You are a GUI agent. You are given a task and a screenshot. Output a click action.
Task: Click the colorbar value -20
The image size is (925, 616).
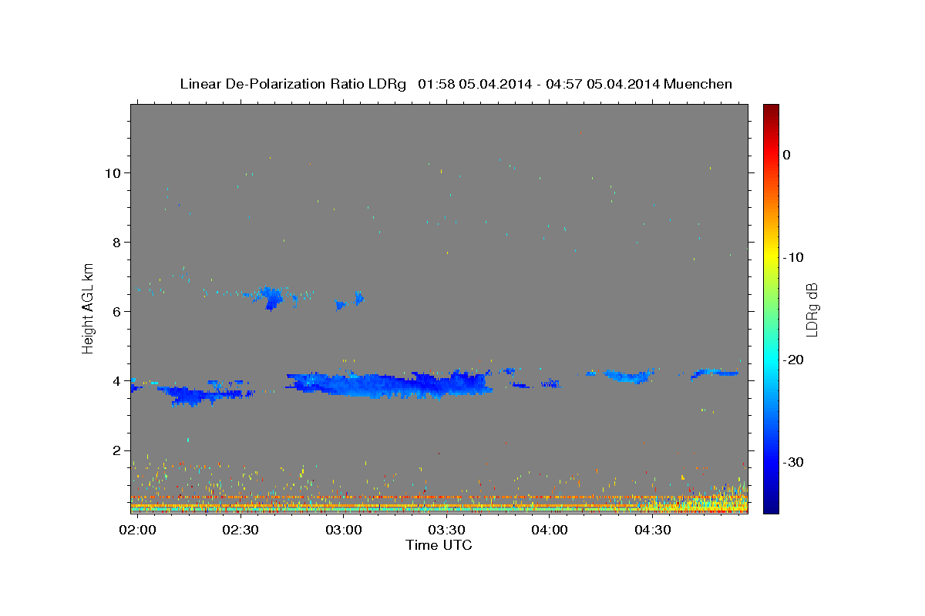click(794, 360)
